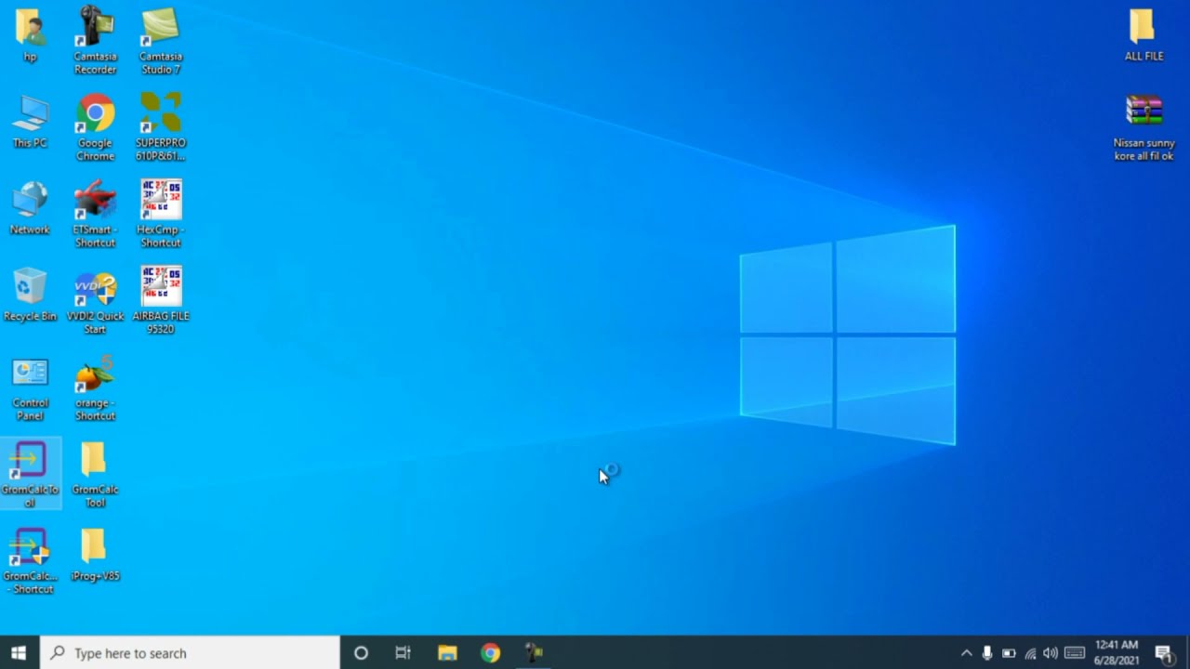The image size is (1190, 669).
Task: Select the GromCalc Tool folder
Action: tap(95, 474)
